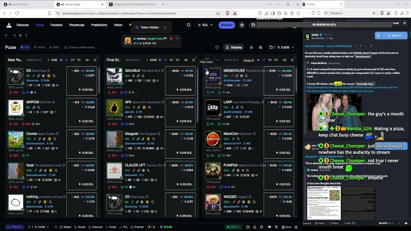The height and width of the screenshot is (231, 411).
Task: Open new browser tab with plus button
Action: [163, 4]
